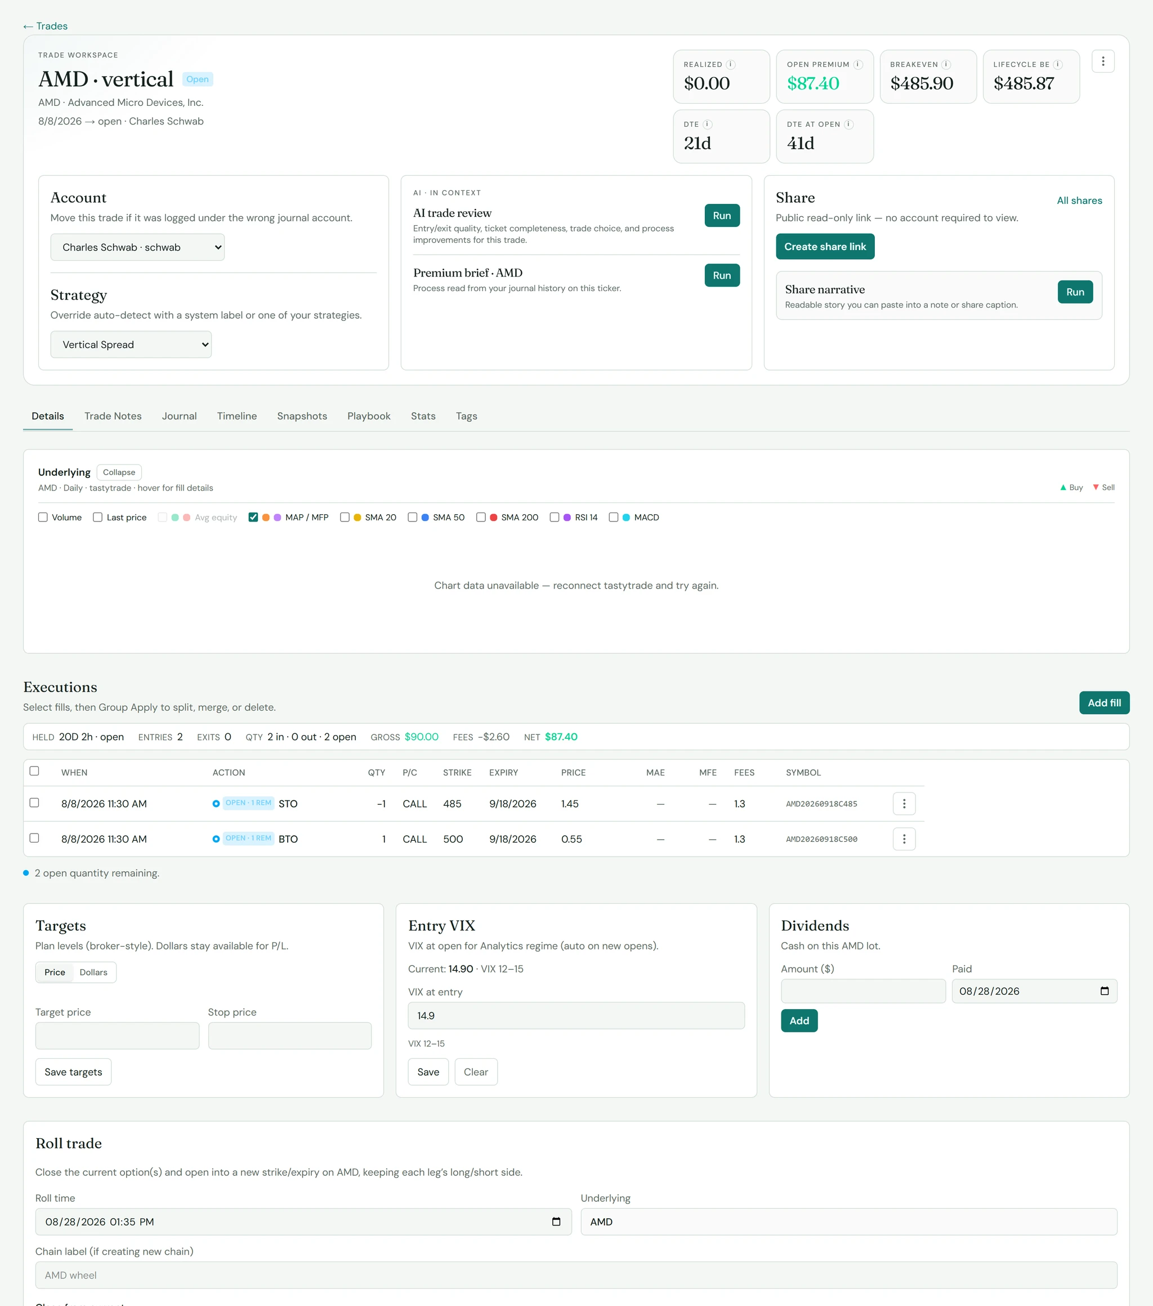The width and height of the screenshot is (1153, 1306).
Task: Click the Lifecycle BE info icon
Action: pyautogui.click(x=1058, y=65)
